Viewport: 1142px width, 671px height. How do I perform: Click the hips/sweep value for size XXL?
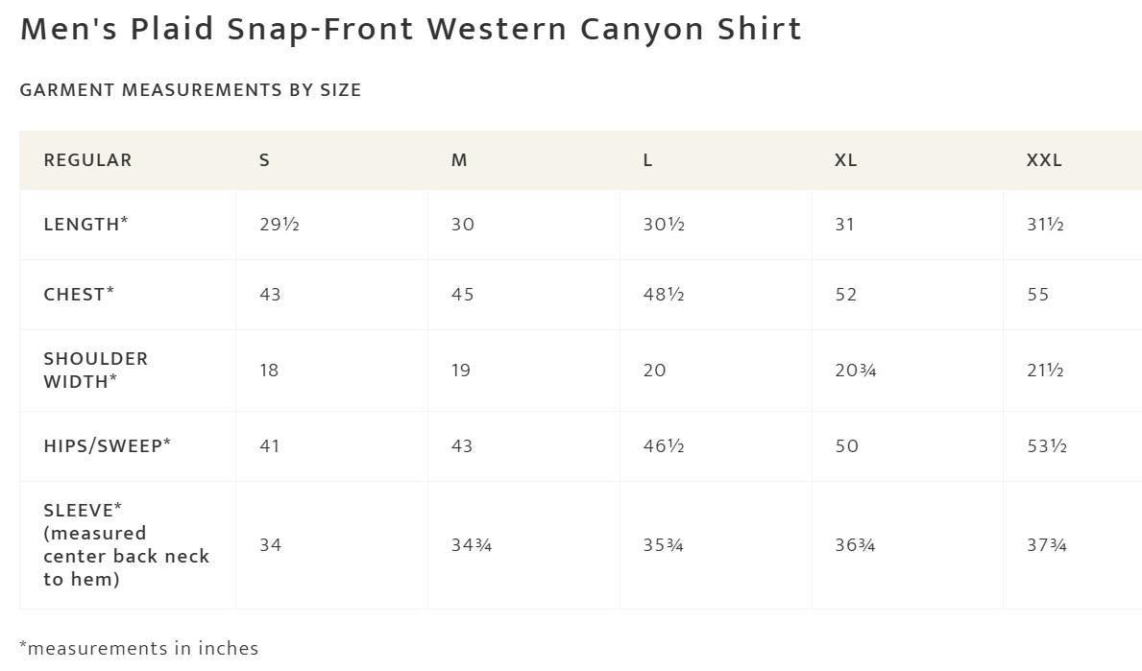1047,446
